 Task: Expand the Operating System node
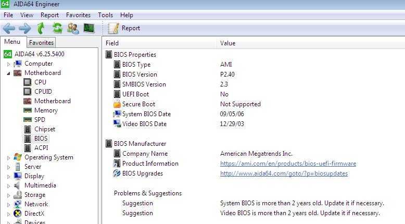point(8,158)
